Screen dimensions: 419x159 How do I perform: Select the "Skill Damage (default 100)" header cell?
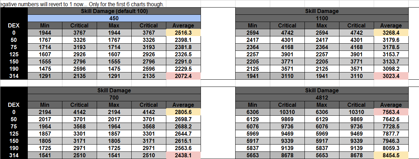114,11
